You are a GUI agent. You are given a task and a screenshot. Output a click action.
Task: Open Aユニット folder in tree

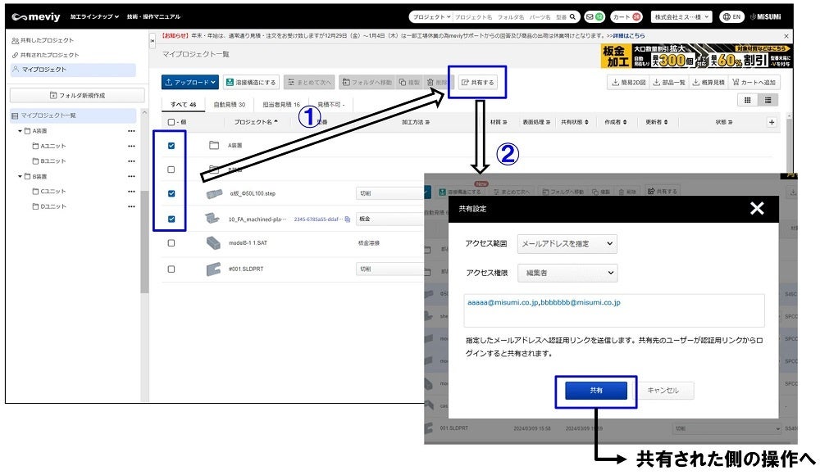click(49, 146)
